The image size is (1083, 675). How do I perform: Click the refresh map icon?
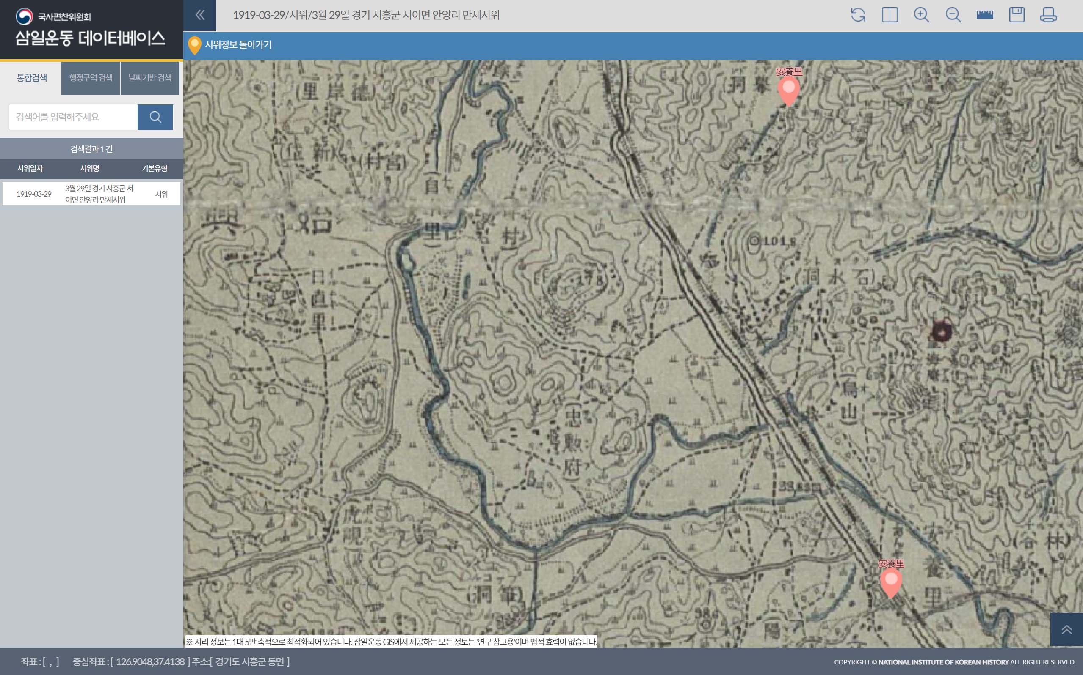click(x=858, y=15)
